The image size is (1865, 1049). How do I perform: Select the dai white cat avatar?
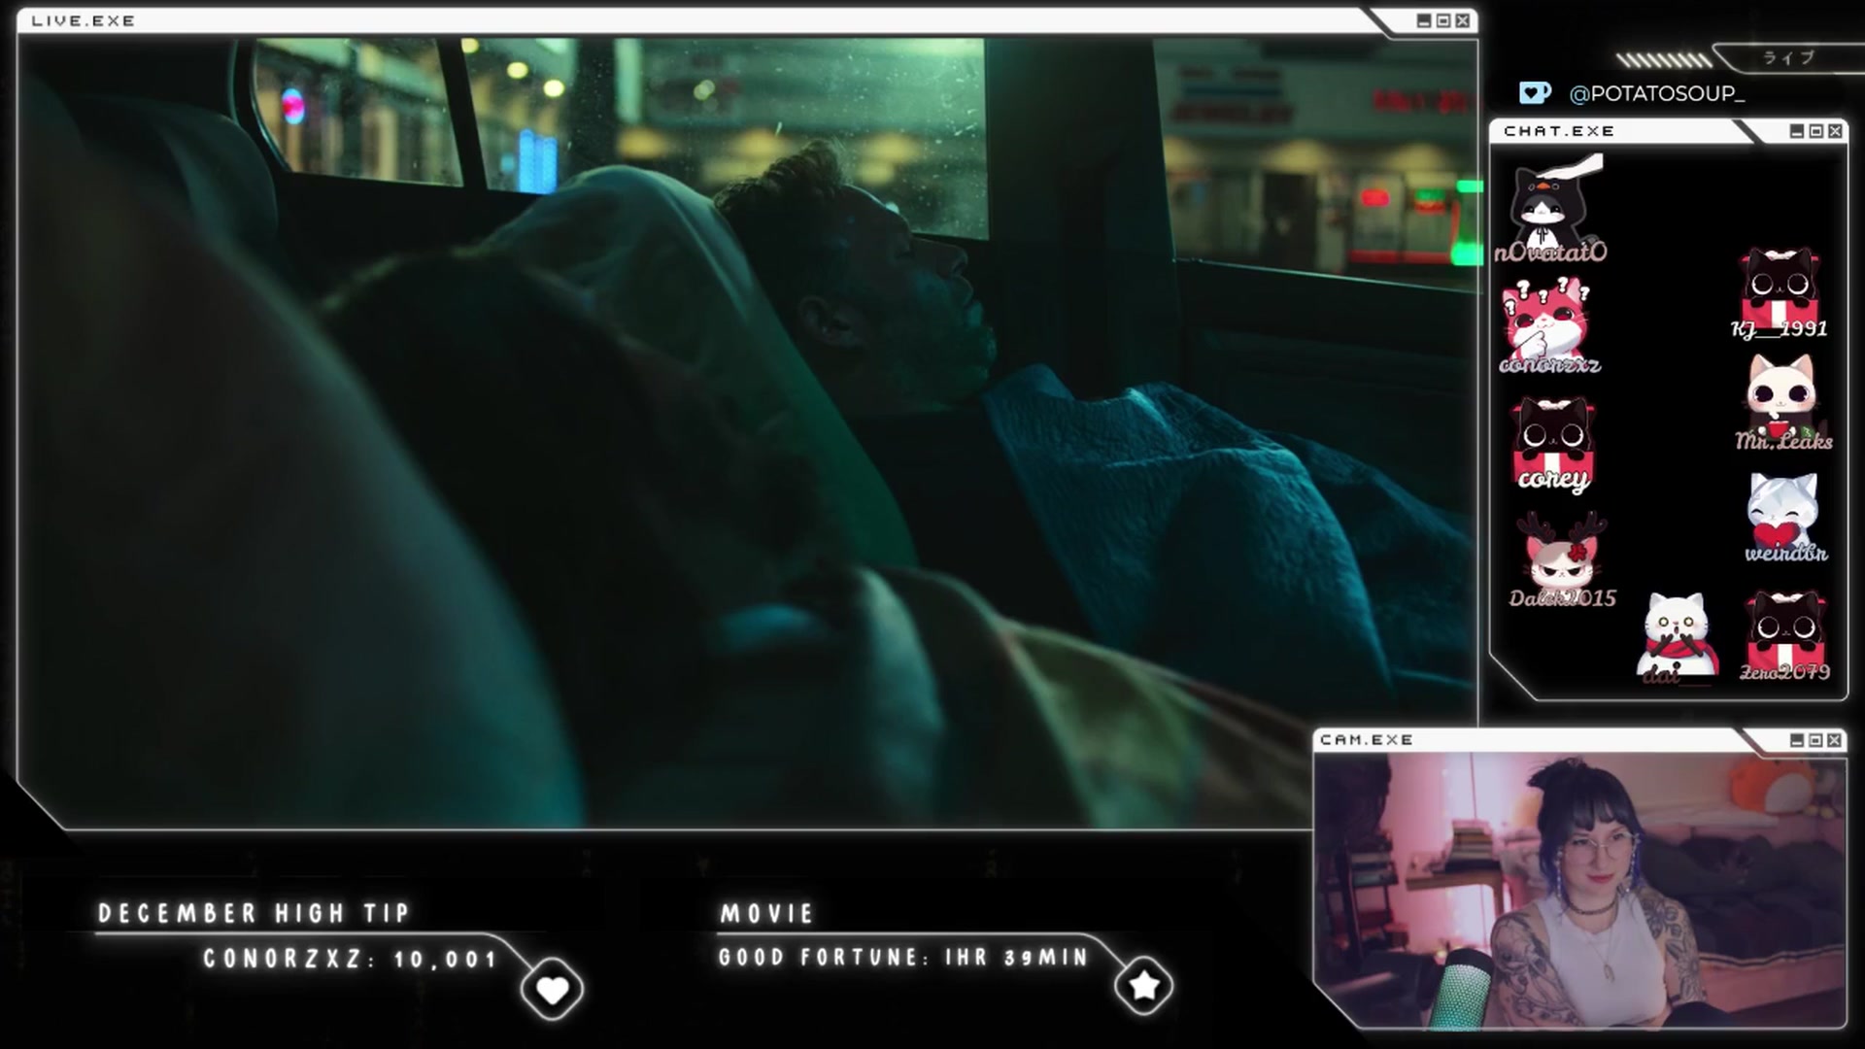tap(1676, 635)
